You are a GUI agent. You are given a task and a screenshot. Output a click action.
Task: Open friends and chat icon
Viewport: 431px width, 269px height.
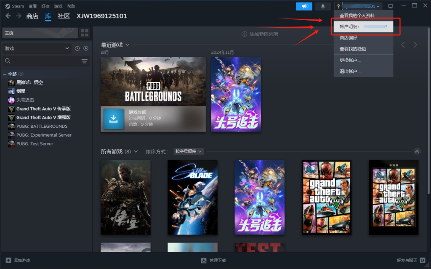coord(423,260)
